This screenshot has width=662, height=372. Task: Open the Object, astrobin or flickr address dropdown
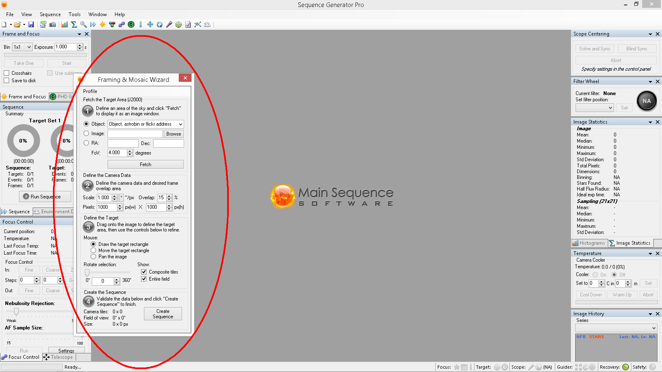pyautogui.click(x=146, y=124)
